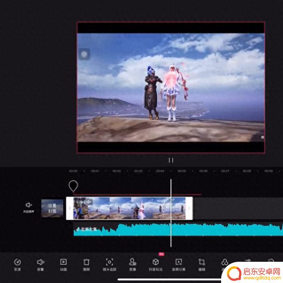Tap the music note label on audio track
The width and height of the screenshot is (283, 283).
tap(86, 229)
